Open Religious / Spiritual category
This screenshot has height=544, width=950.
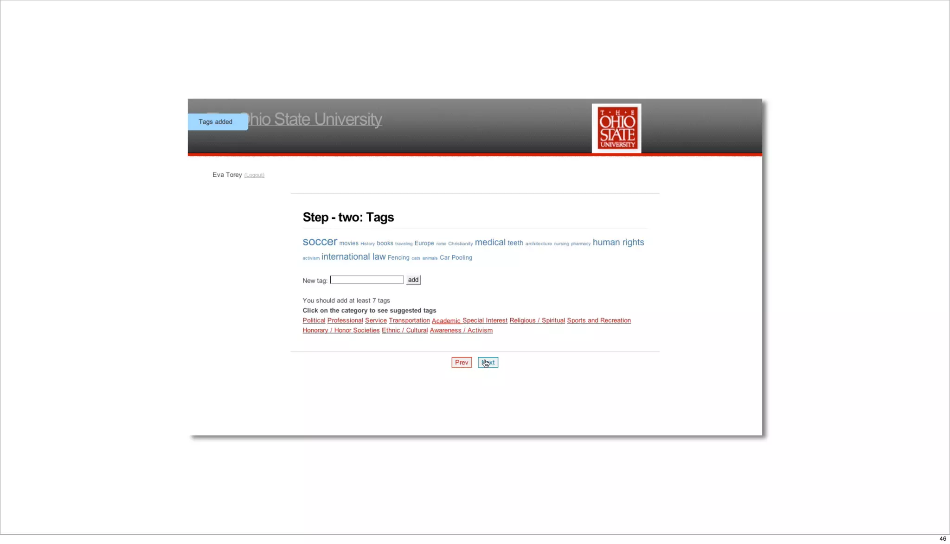pyautogui.click(x=537, y=320)
